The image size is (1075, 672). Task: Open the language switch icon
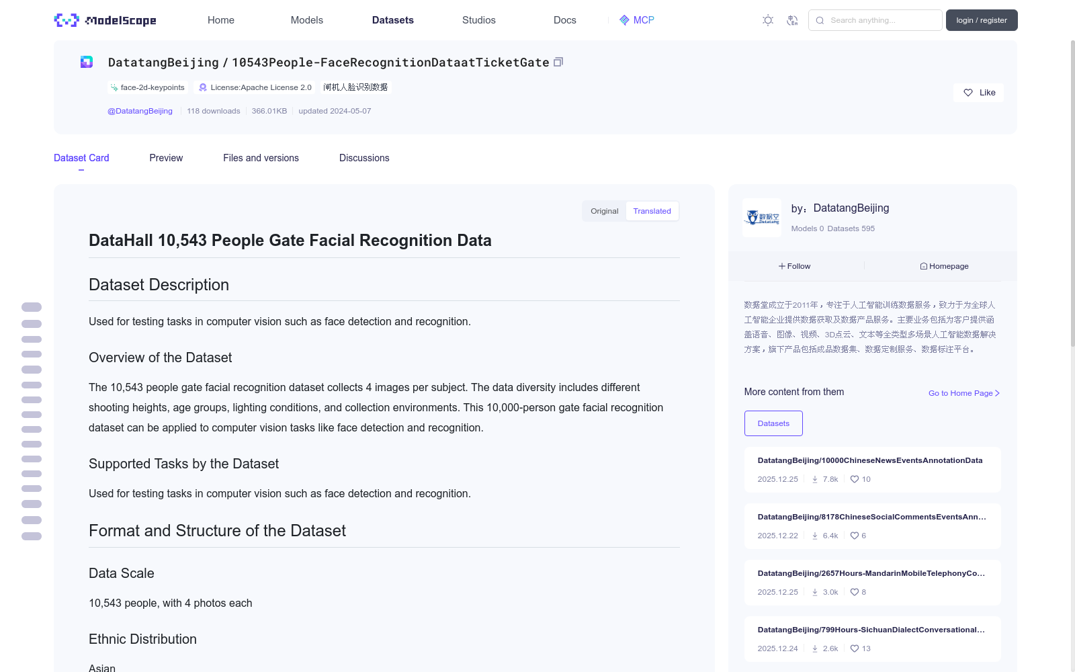click(x=792, y=20)
